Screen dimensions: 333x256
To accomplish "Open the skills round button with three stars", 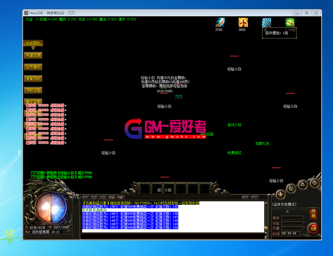I will (x=303, y=184).
